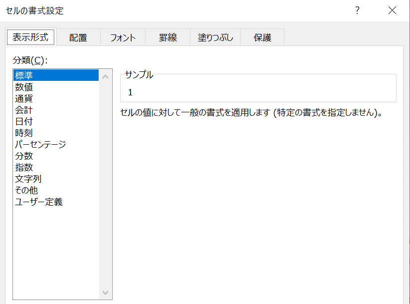Select 分数 category
The height and width of the screenshot is (304, 410).
pos(56,156)
